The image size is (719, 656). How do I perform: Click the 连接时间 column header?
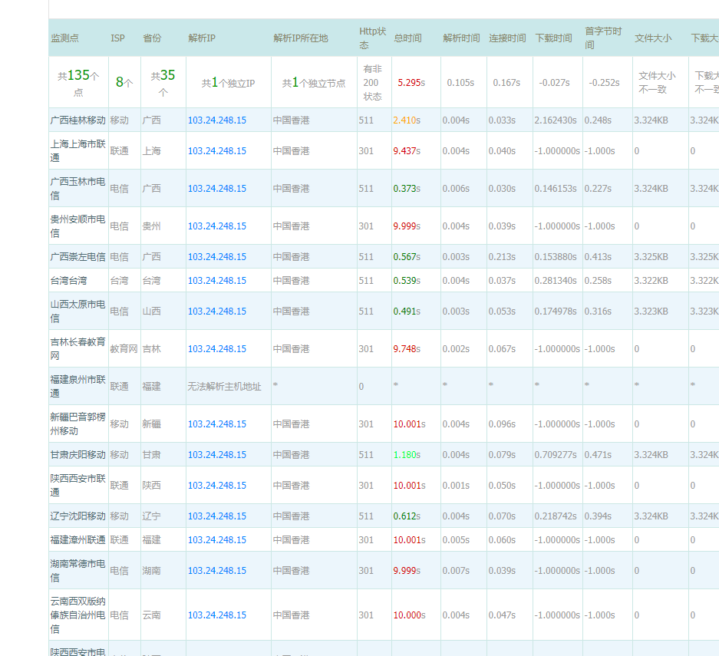(x=507, y=38)
